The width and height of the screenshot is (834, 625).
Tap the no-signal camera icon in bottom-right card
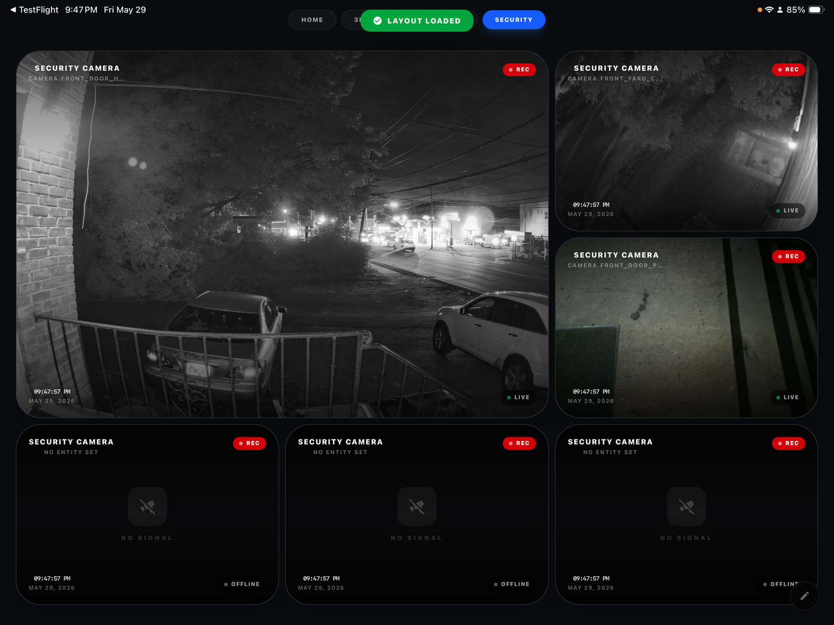tap(686, 506)
